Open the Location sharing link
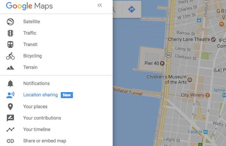This screenshot has width=226, height=146. click(x=40, y=95)
